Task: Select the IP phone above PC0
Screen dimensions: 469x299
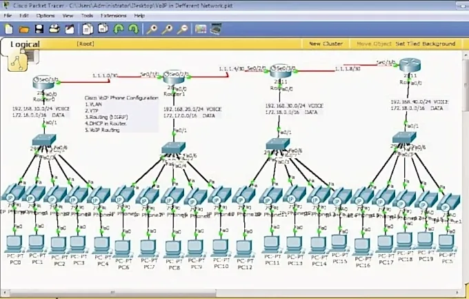Action: pos(13,193)
